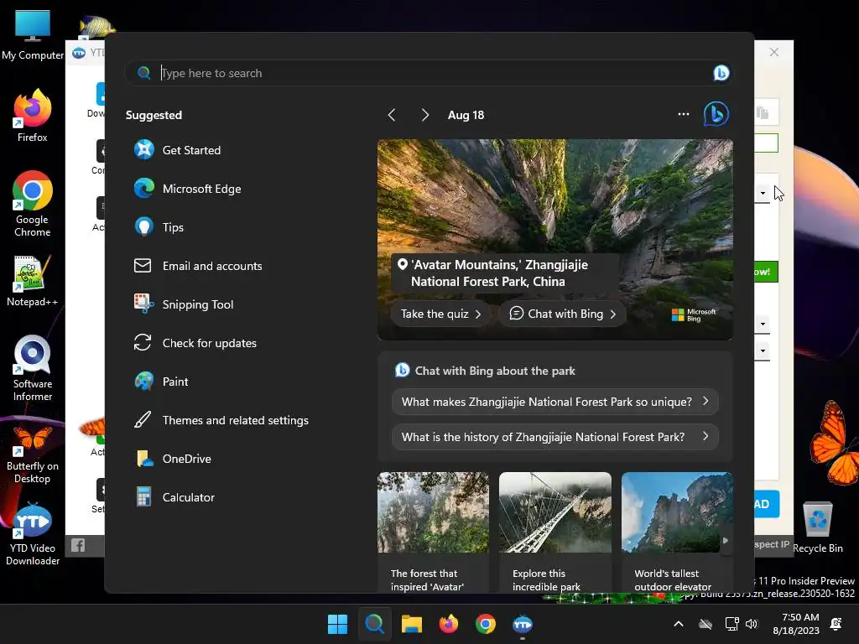
Task: Advance cards carousel with right arrow
Action: pyautogui.click(x=726, y=541)
